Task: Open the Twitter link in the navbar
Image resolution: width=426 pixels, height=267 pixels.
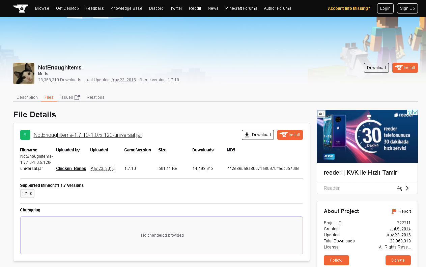Action: [x=176, y=8]
